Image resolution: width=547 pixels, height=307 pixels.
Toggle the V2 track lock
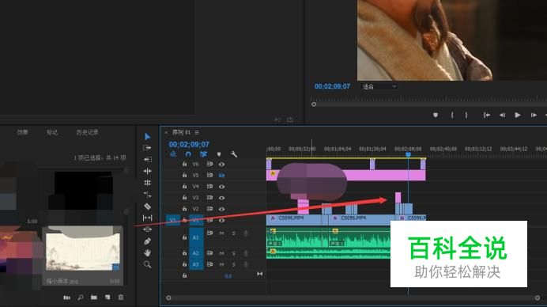pos(184,209)
